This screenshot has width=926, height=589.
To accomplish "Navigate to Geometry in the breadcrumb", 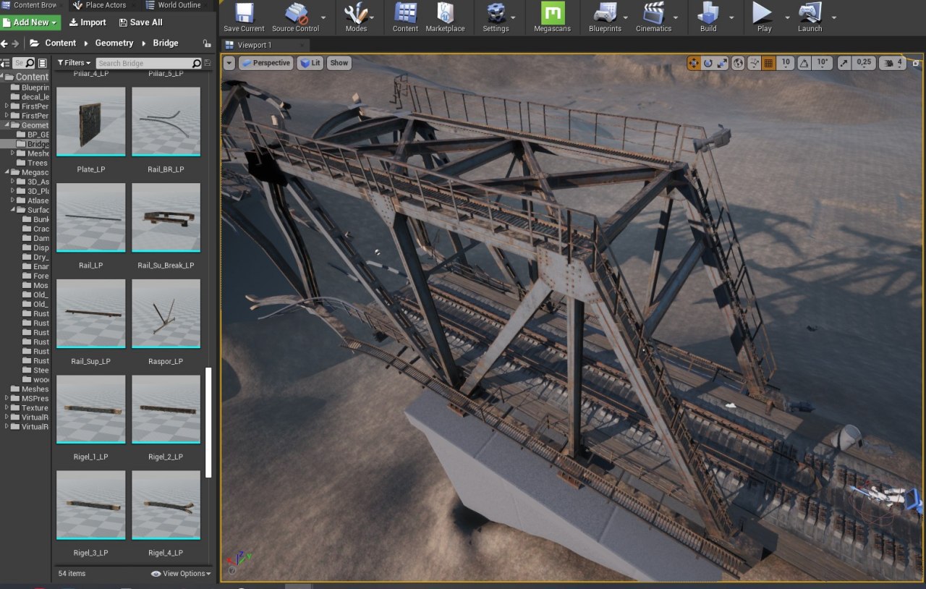I will 114,43.
